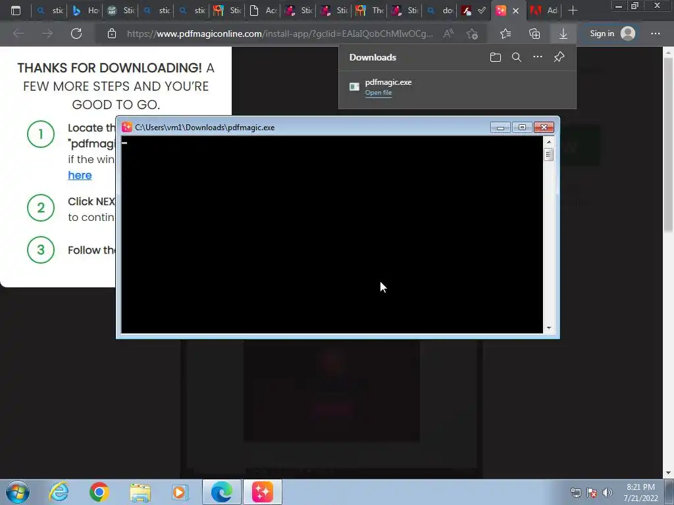Open the tab actions menu icon
Image resolution: width=674 pixels, height=505 pixels.
tap(16, 11)
